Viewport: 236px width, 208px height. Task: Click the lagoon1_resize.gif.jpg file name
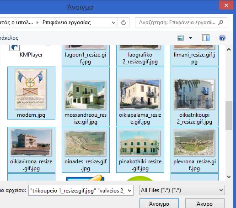[x=86, y=58]
